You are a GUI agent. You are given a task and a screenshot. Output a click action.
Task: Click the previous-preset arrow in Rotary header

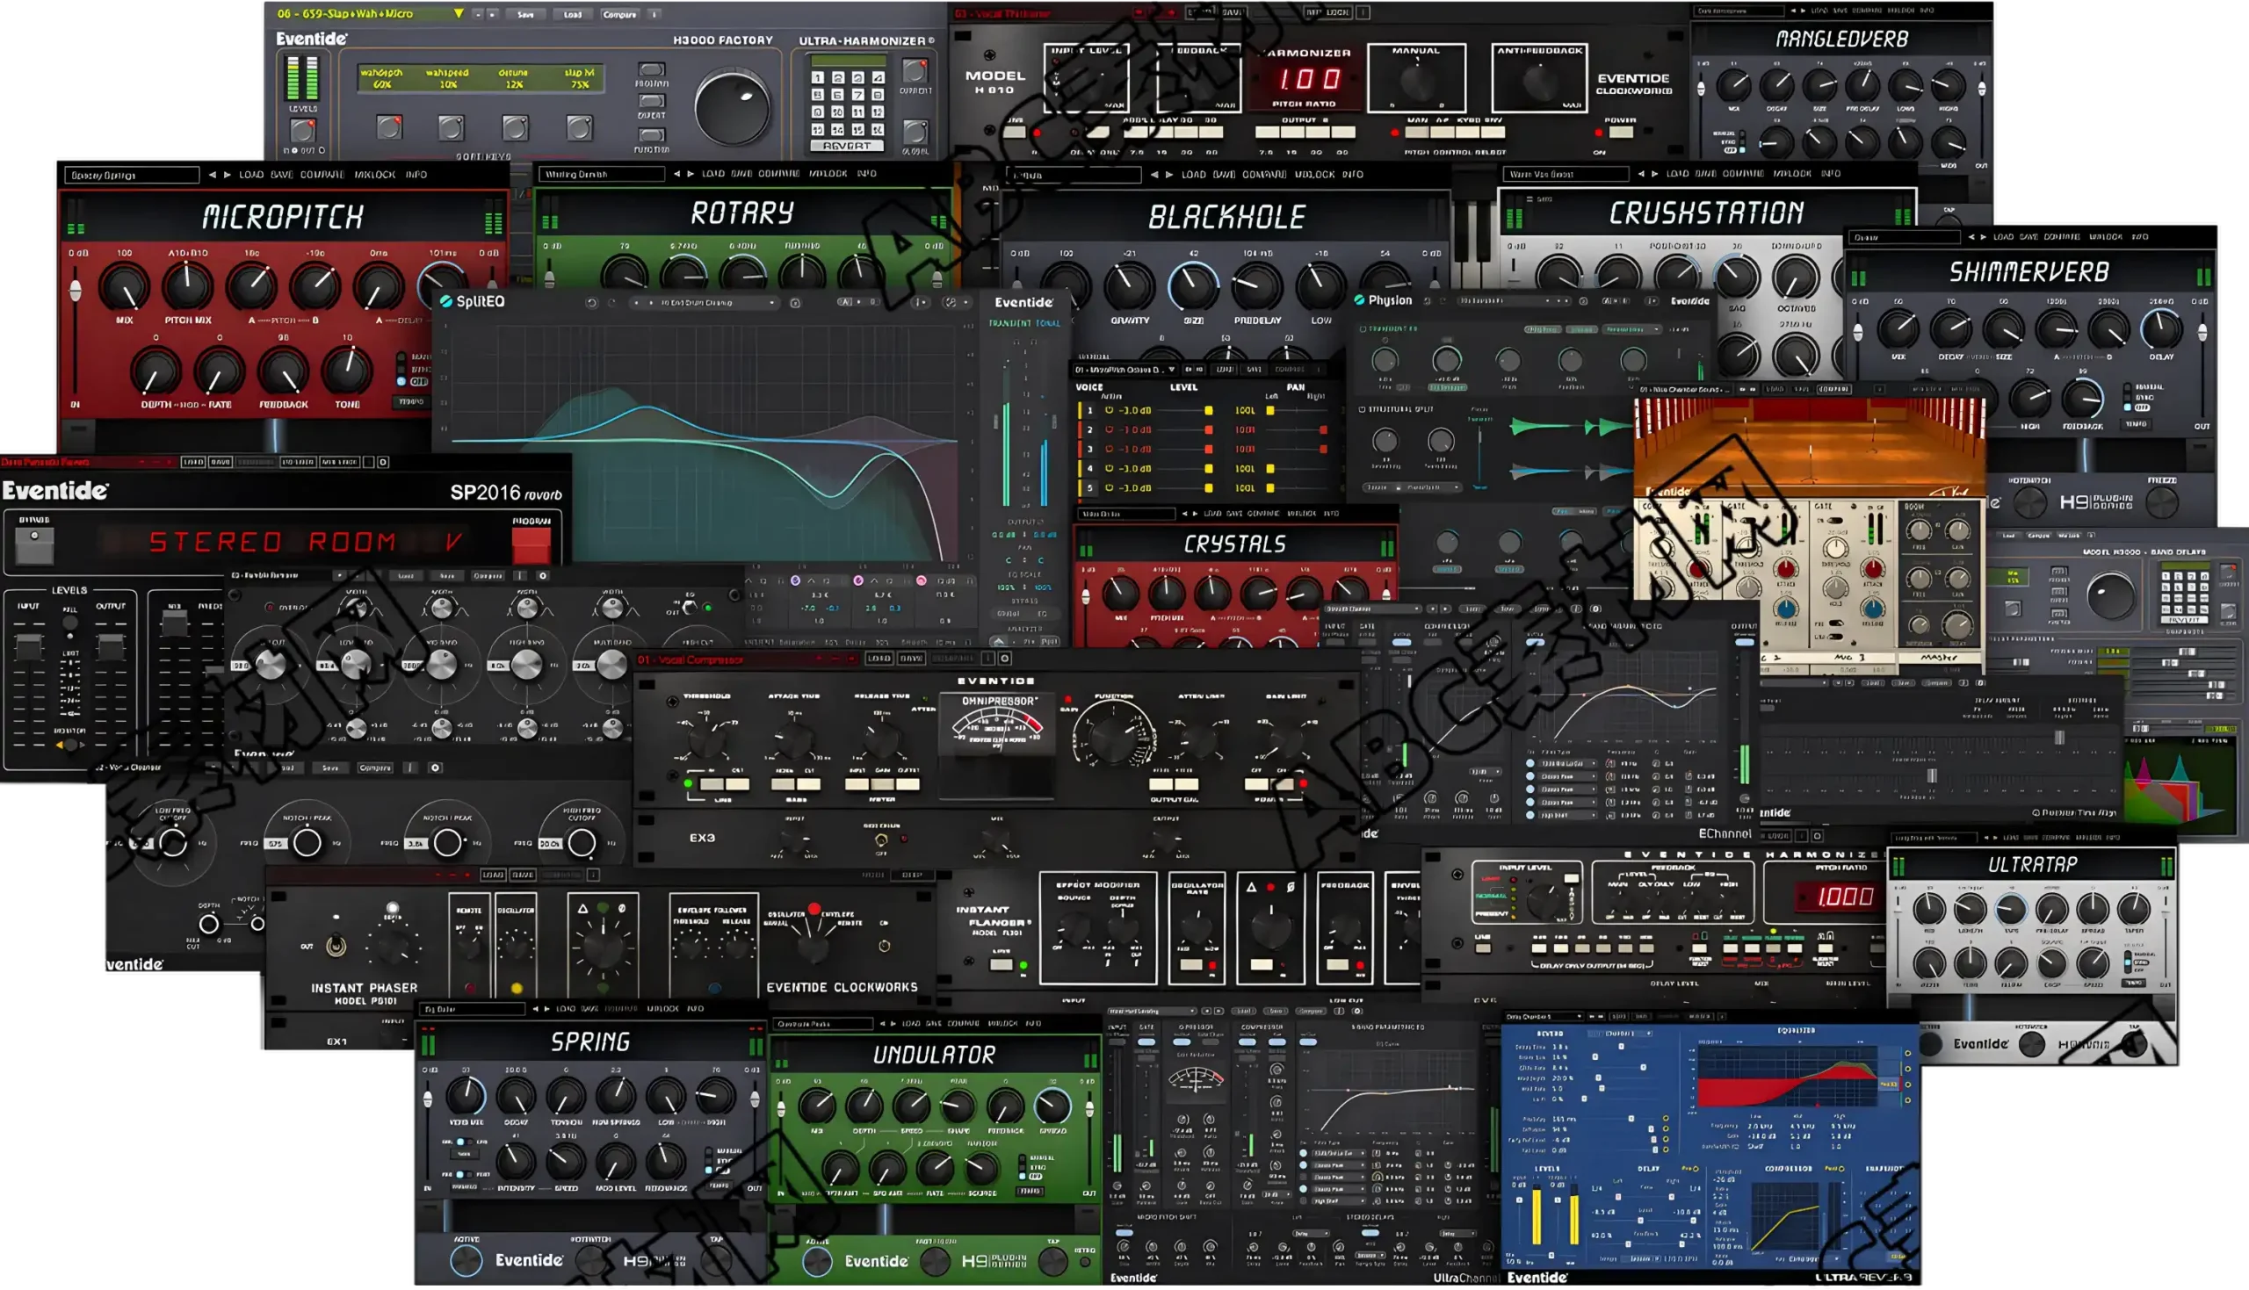click(678, 175)
